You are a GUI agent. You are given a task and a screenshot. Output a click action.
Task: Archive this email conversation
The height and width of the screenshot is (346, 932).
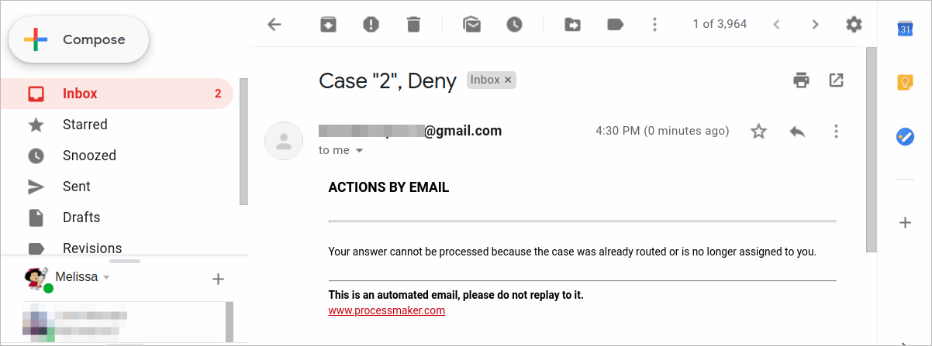point(329,25)
